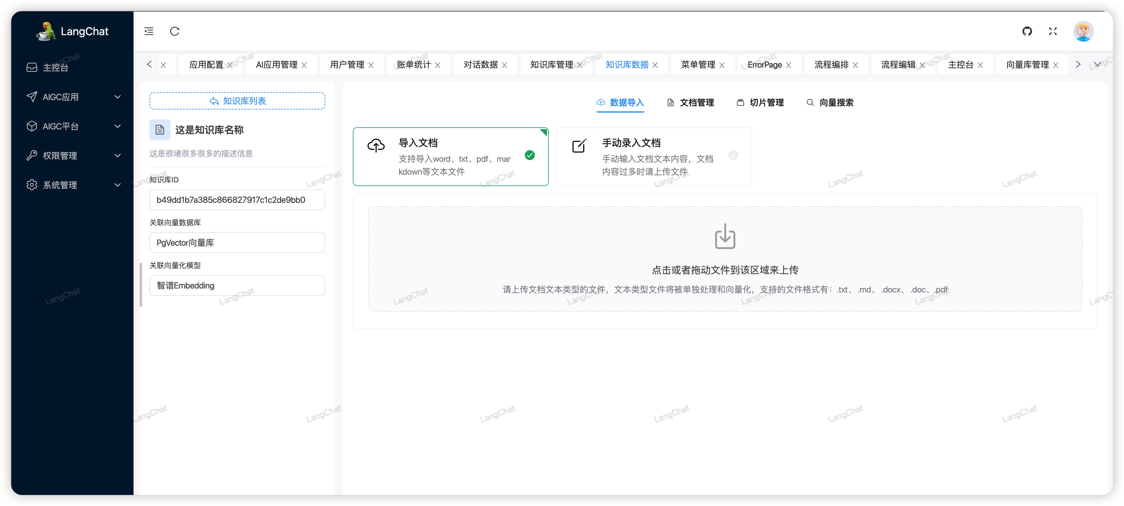Close the AI应用管理 tab
1124x506 pixels.
pos(304,65)
